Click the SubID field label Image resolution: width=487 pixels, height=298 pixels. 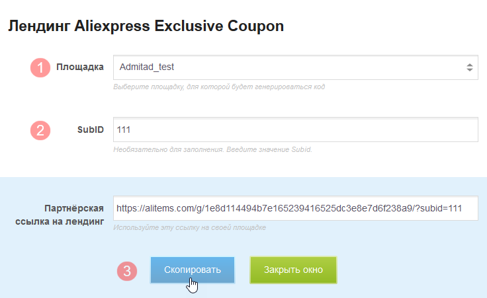(x=91, y=130)
